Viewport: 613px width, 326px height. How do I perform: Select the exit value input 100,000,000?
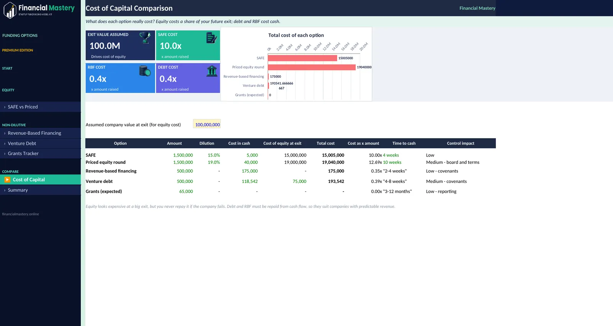[207, 124]
